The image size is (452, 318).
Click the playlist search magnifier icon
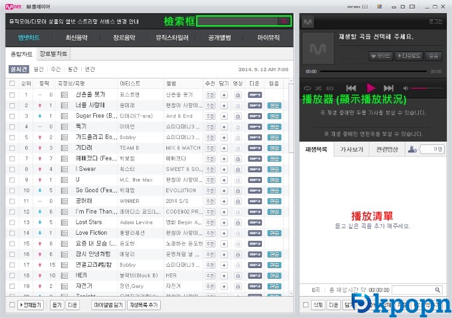(x=437, y=289)
